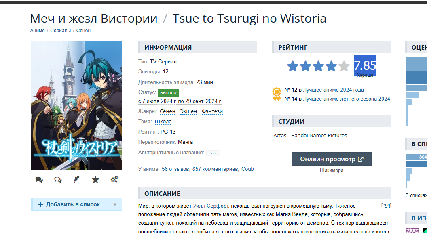Screen dimensions: 427x233
Task: Click the Эпизоды: 12 row
Action: click(x=153, y=72)
